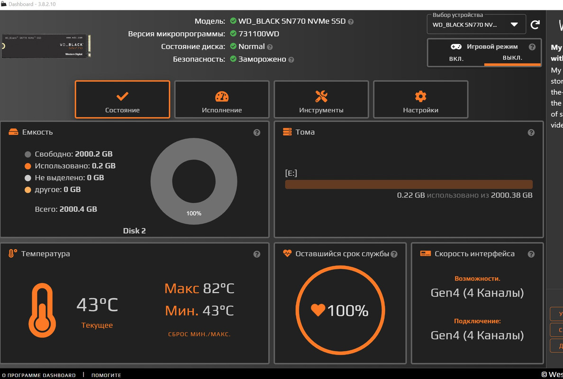Click the wrench icon on Инструменты tab

tap(321, 96)
